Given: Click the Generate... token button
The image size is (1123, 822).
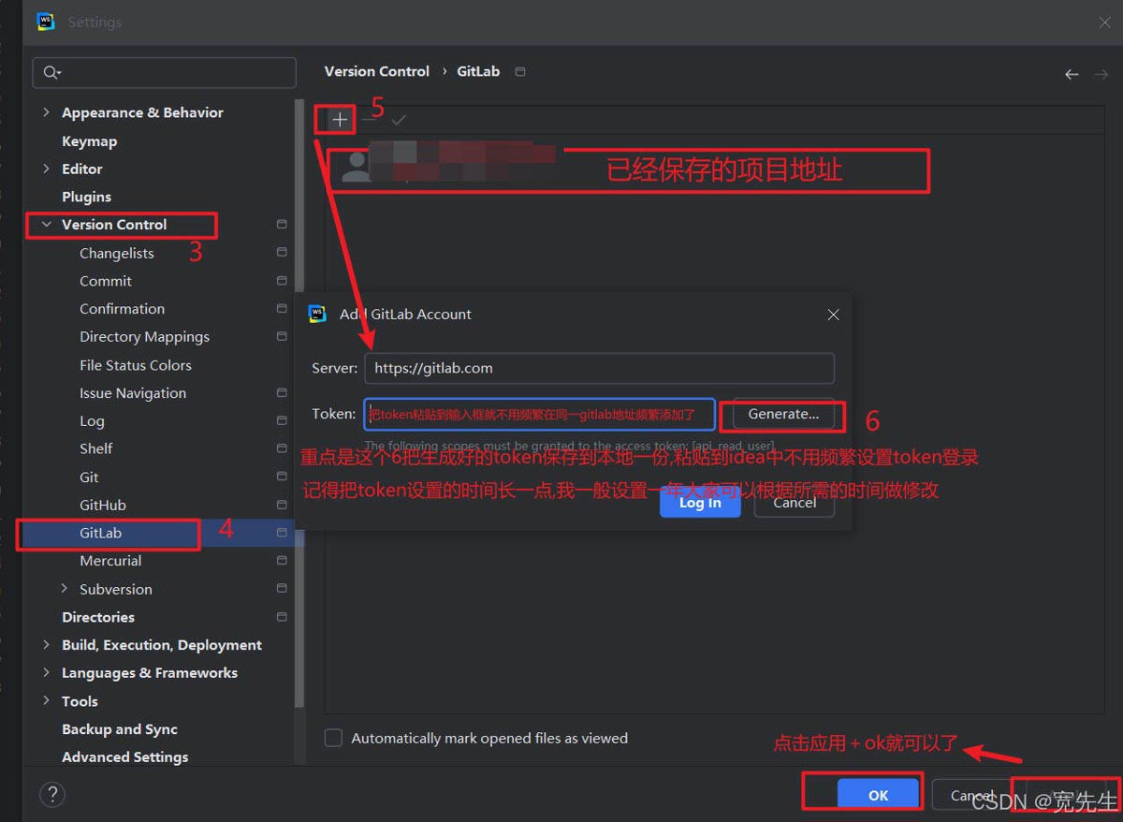Looking at the screenshot, I should (x=783, y=414).
